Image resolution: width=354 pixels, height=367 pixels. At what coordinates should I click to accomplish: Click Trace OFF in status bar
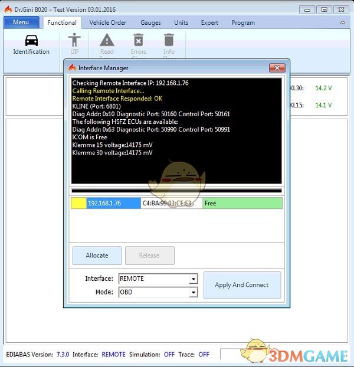click(204, 355)
